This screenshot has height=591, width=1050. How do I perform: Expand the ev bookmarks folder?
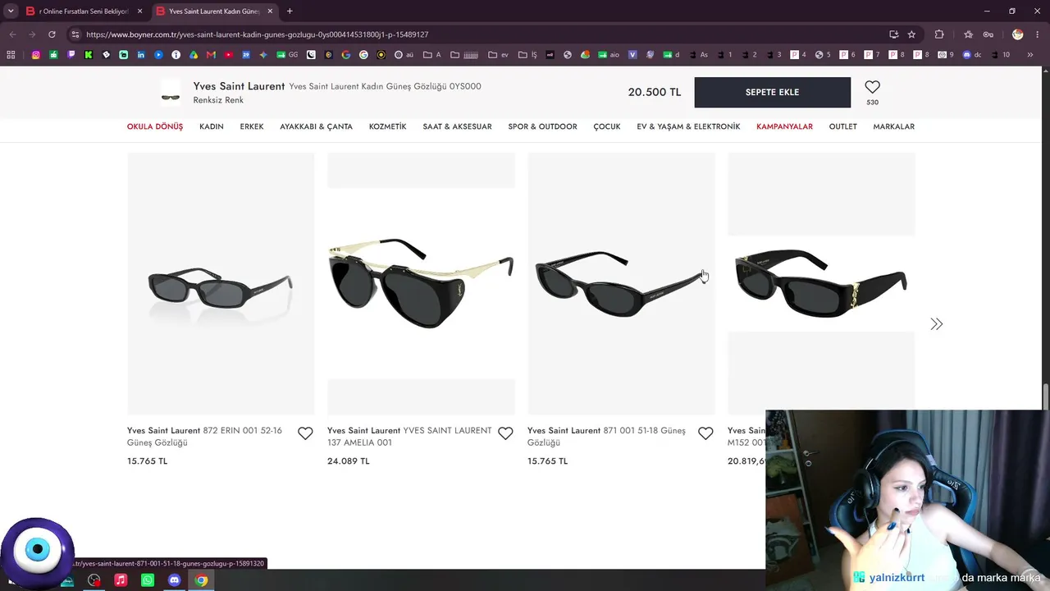(499, 55)
